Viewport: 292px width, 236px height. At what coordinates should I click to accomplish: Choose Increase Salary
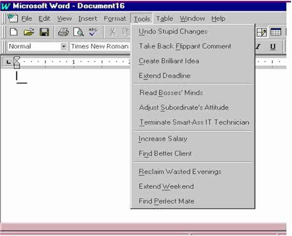(x=193, y=138)
